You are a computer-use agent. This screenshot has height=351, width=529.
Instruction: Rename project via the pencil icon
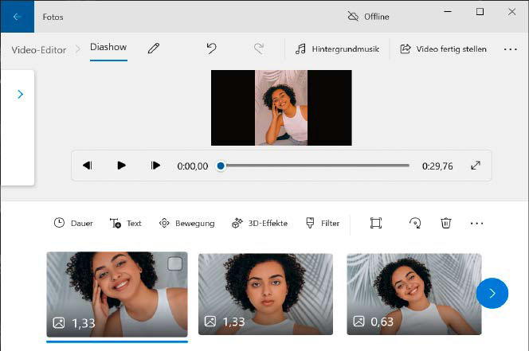tap(154, 49)
